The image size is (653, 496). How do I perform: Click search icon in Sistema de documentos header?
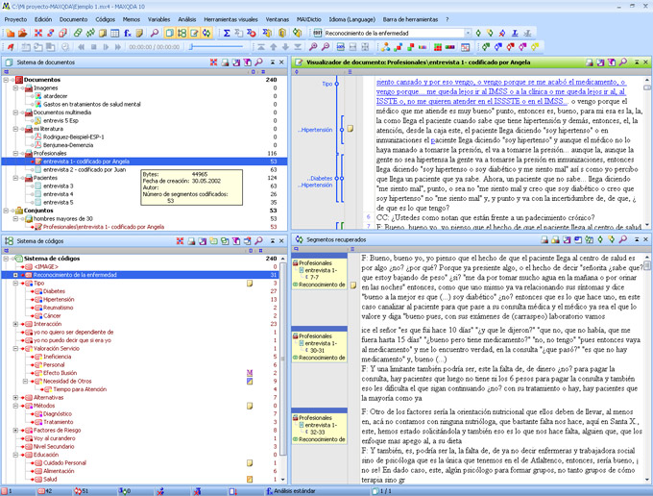click(258, 62)
